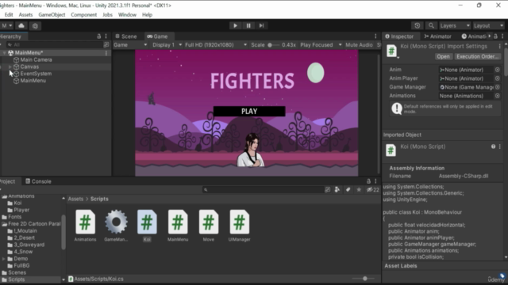The width and height of the screenshot is (508, 285).
Task: Advance one frame with the Step button
Action: tap(261, 25)
